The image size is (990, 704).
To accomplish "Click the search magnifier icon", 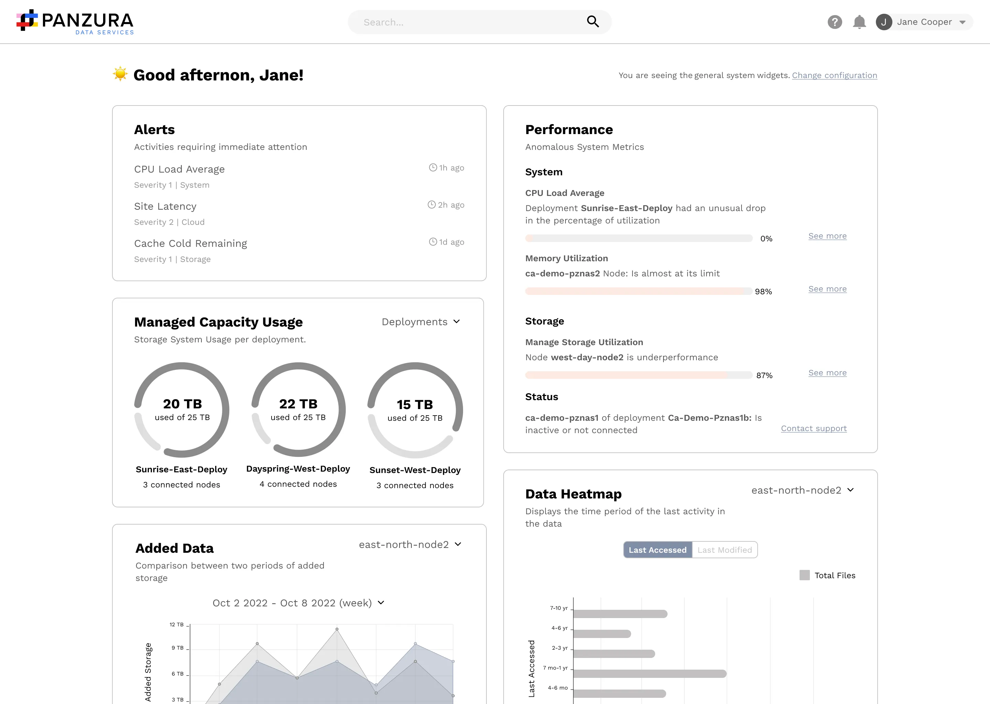I will (x=593, y=22).
